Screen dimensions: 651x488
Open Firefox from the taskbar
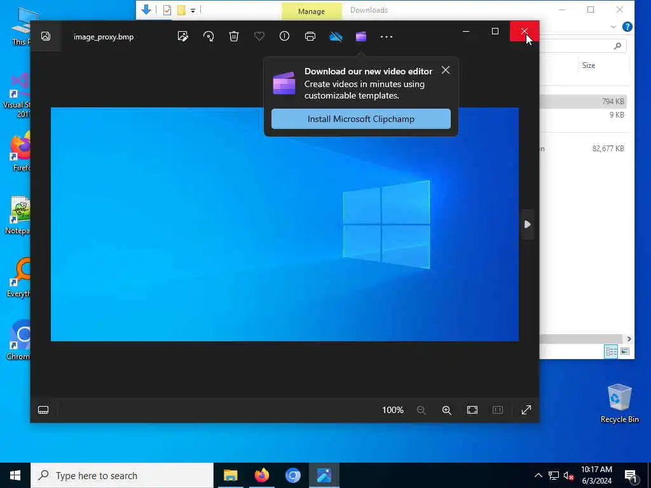[261, 475]
